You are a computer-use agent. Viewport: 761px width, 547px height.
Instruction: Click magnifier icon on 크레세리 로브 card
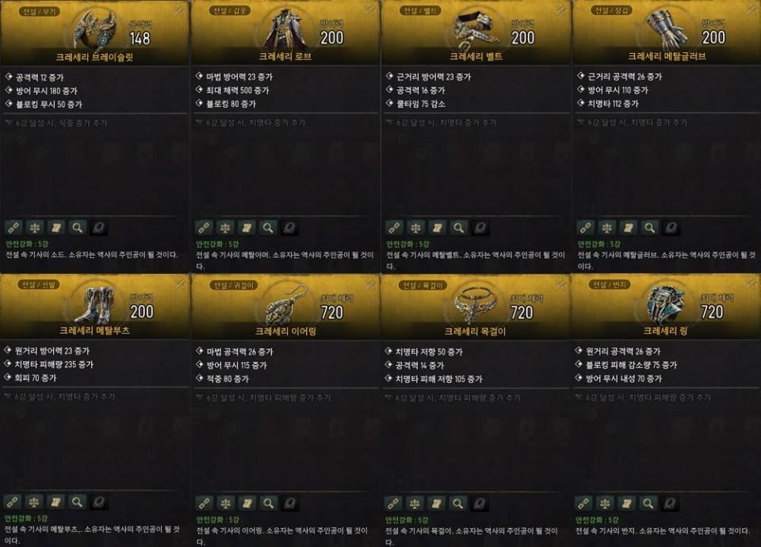[x=268, y=227]
